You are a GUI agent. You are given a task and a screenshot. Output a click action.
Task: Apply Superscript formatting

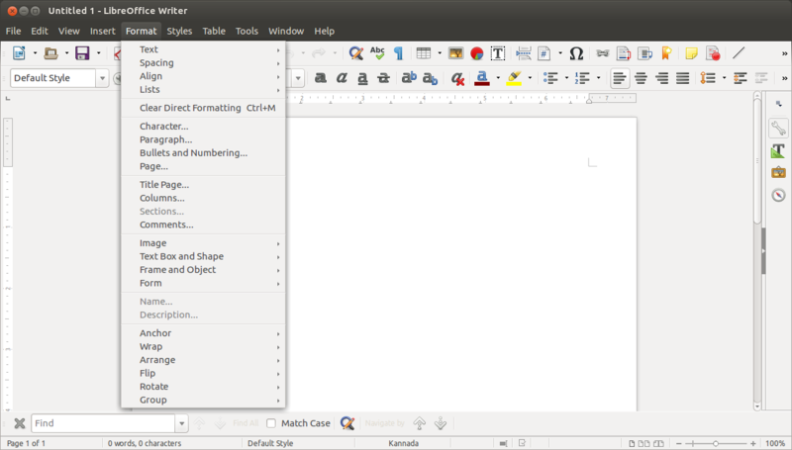409,78
